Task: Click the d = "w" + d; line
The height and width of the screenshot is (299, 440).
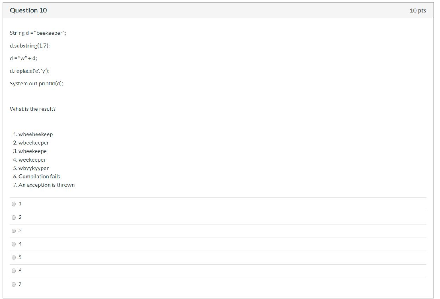Action: (23, 58)
